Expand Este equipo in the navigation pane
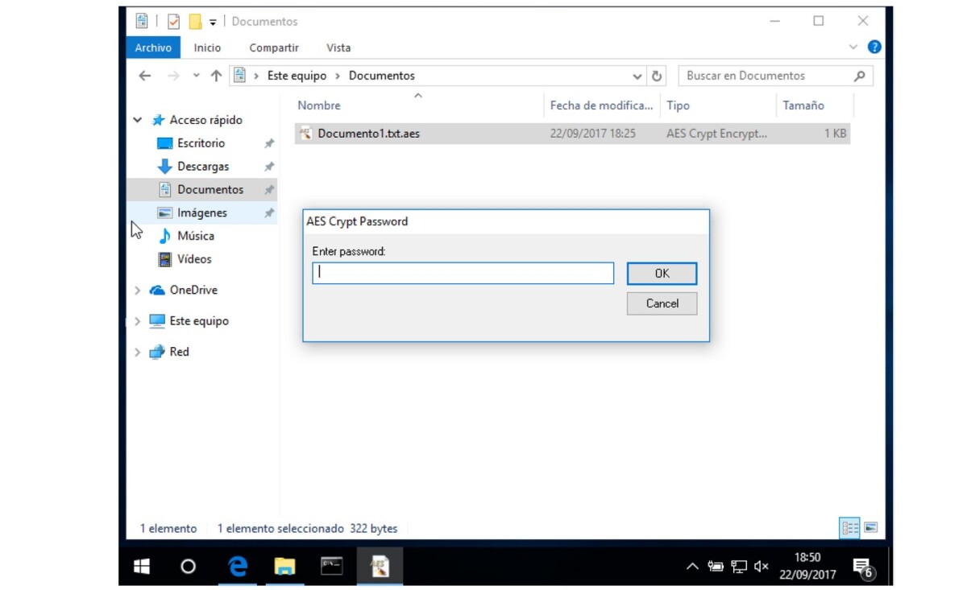The image size is (967, 590). click(x=137, y=320)
